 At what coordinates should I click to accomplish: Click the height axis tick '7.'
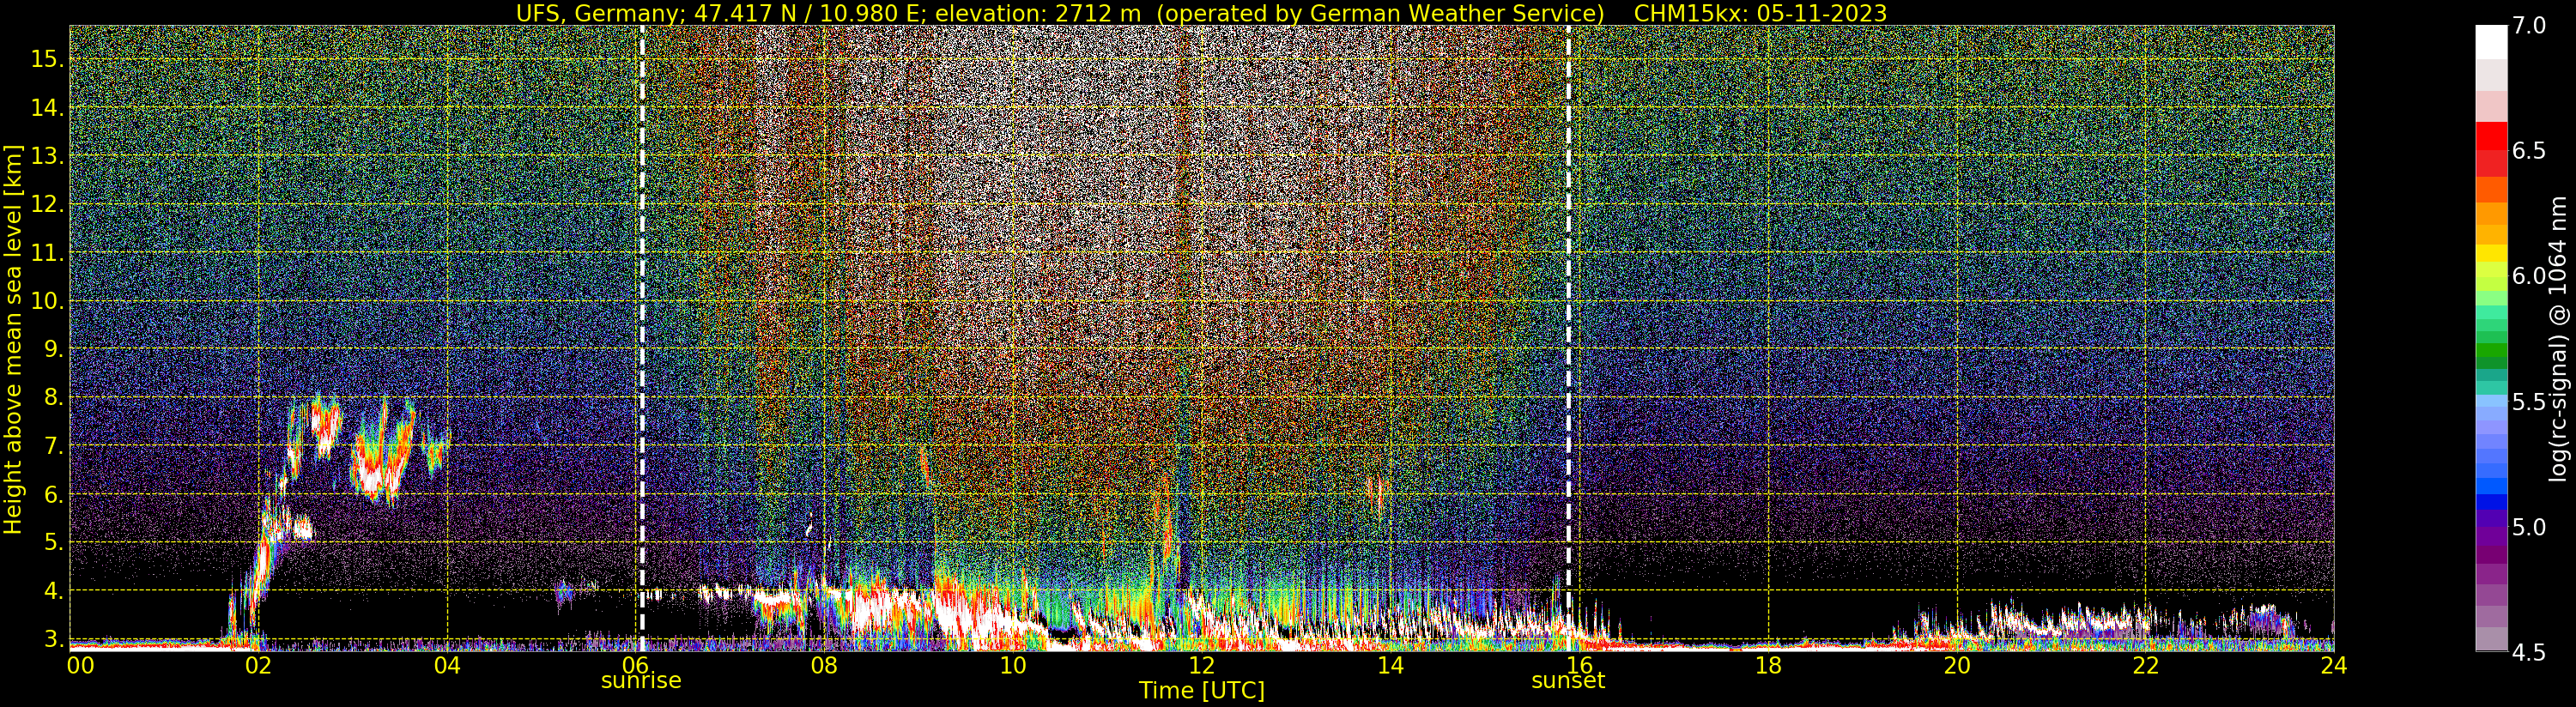click(53, 446)
